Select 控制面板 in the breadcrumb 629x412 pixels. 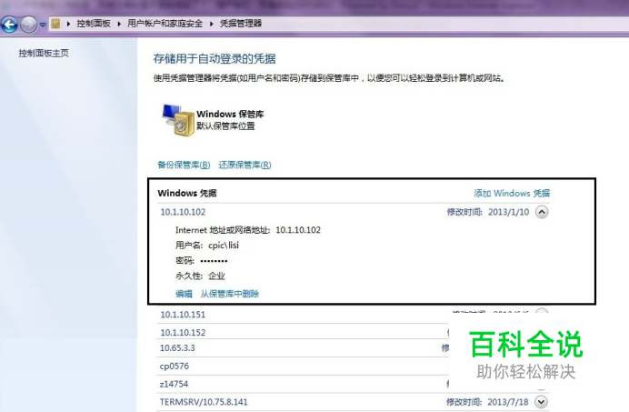pos(94,24)
